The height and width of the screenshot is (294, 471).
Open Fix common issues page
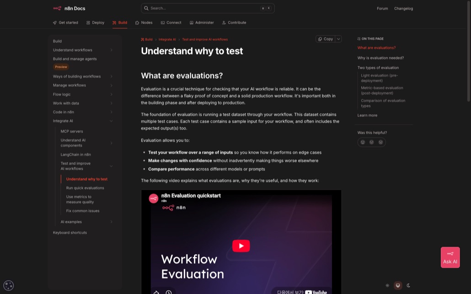pos(83,211)
